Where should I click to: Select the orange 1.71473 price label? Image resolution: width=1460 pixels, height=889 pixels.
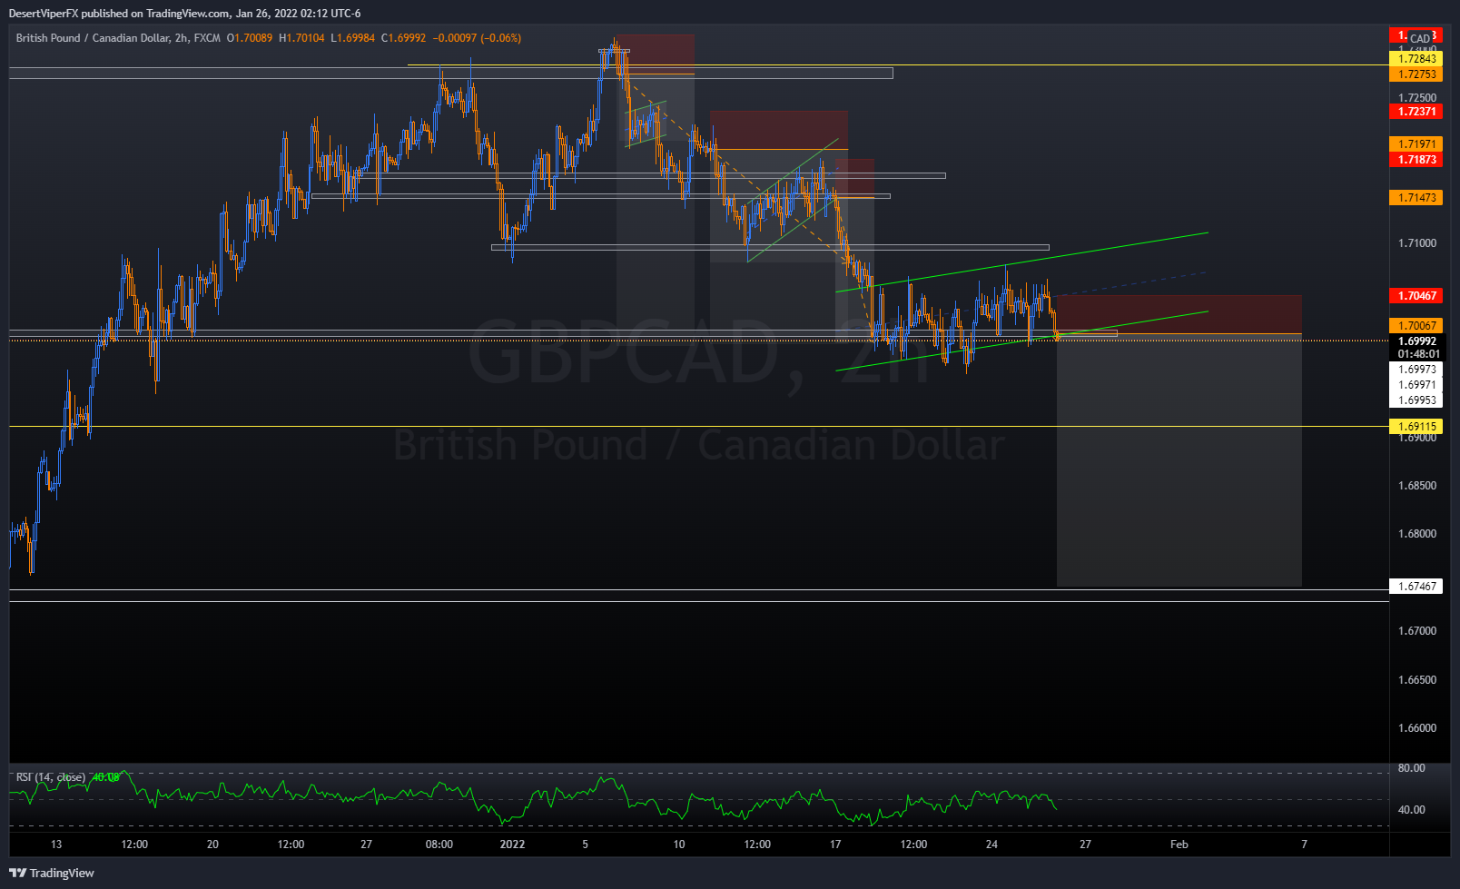(x=1416, y=198)
